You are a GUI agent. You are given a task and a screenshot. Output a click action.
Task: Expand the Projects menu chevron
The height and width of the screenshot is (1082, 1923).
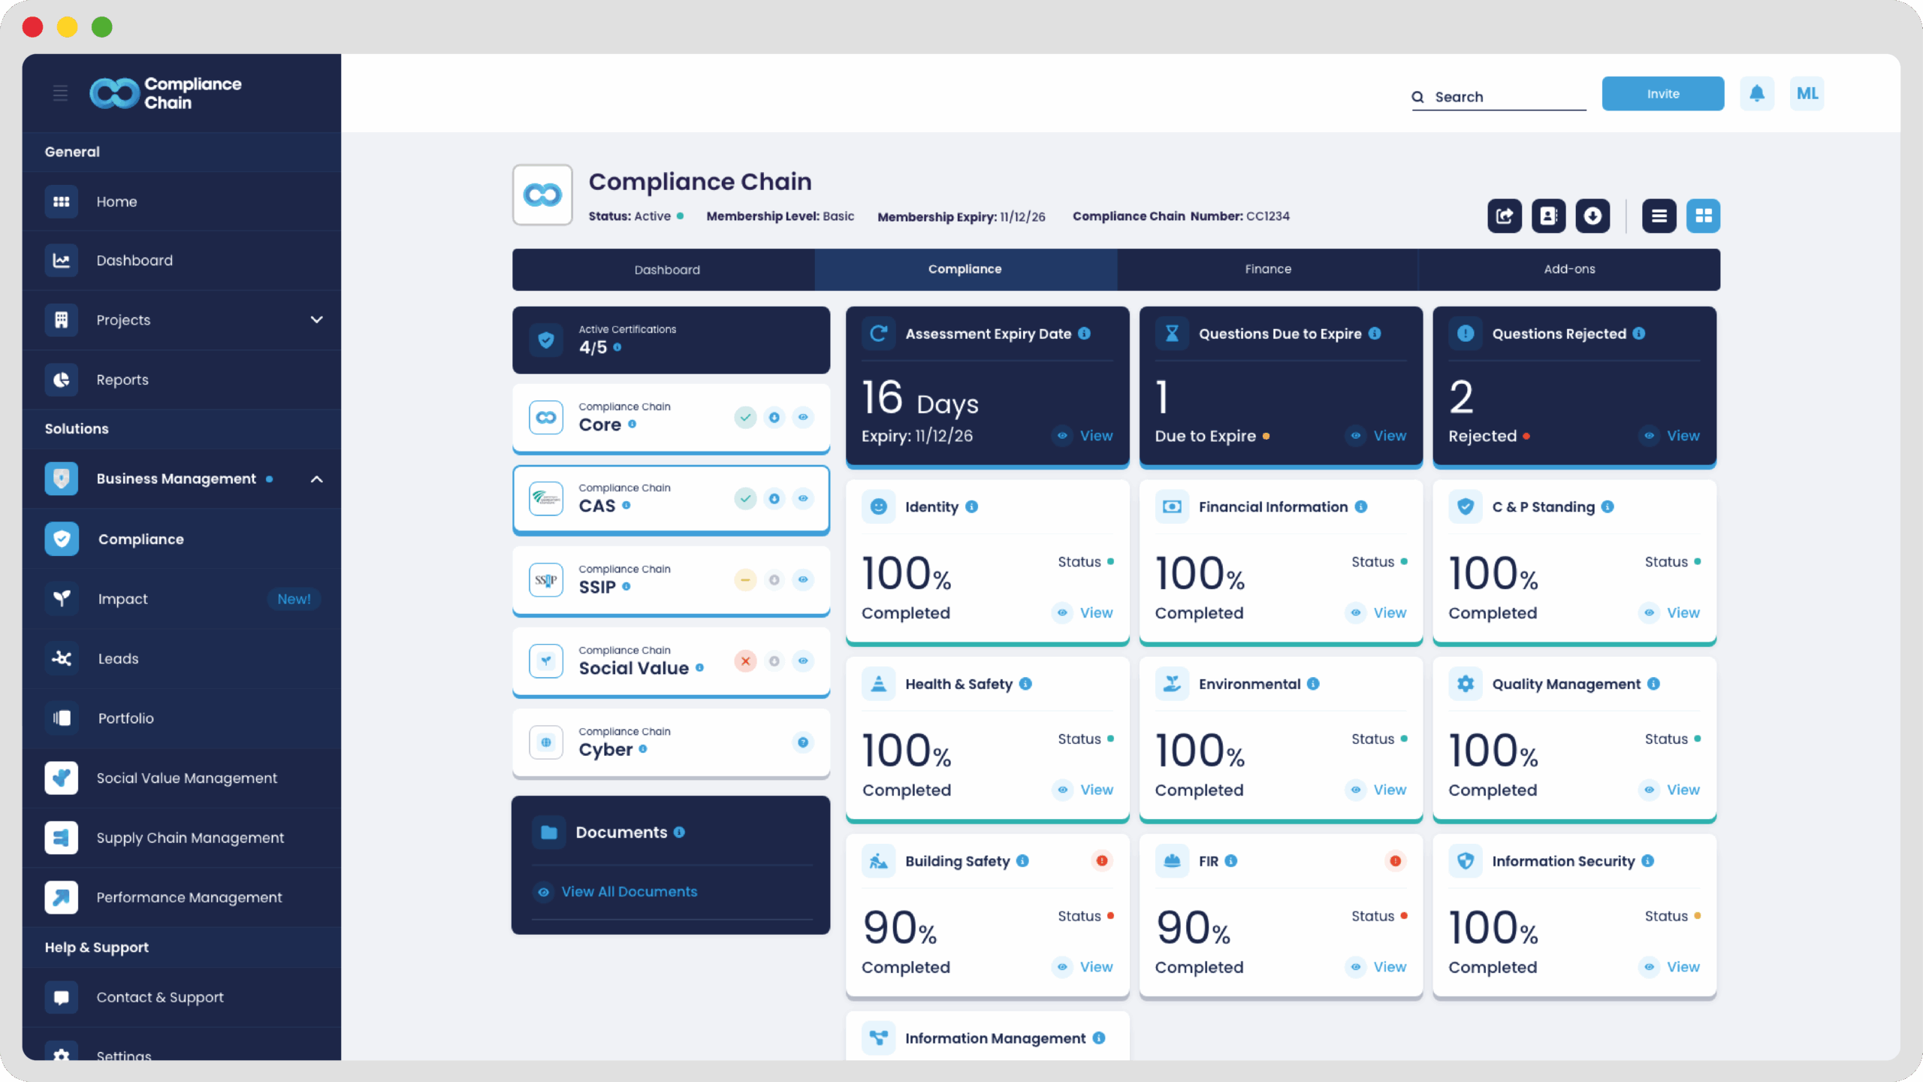(x=316, y=320)
